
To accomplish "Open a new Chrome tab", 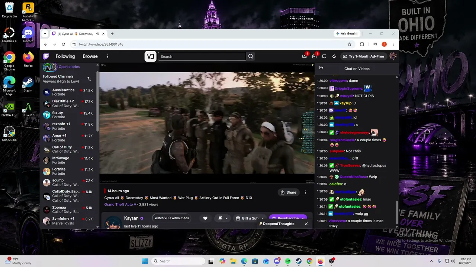I will coord(112,34).
